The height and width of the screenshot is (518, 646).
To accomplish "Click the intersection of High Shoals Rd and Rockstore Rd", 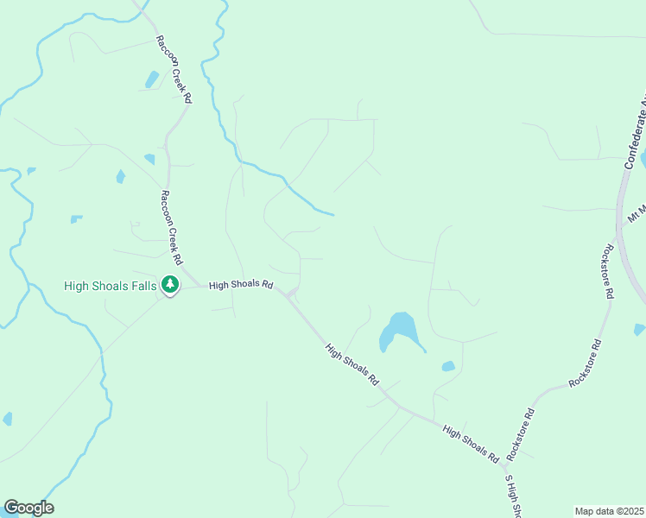I will (503, 465).
